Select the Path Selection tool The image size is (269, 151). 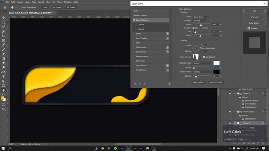[x=3, y=81]
